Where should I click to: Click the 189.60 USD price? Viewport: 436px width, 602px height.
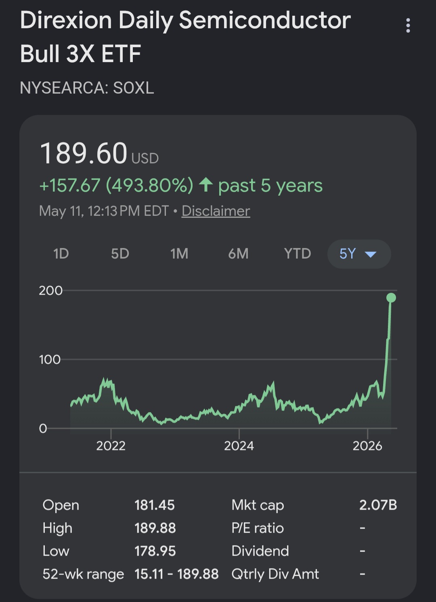[99, 154]
